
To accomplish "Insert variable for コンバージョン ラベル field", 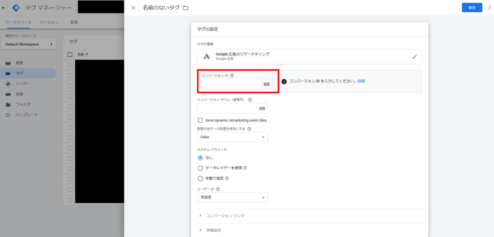I will [x=262, y=108].
